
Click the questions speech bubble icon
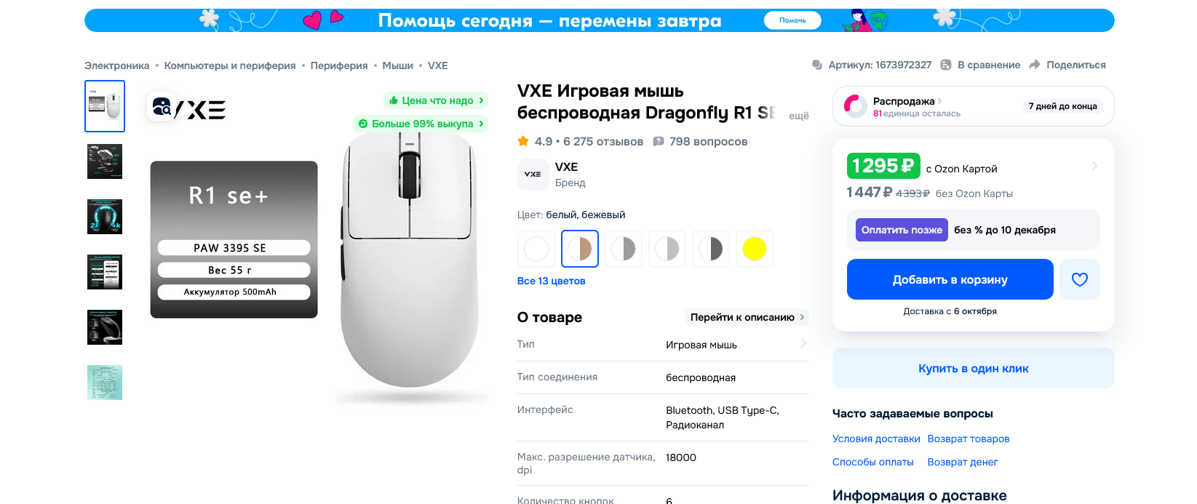click(x=659, y=141)
